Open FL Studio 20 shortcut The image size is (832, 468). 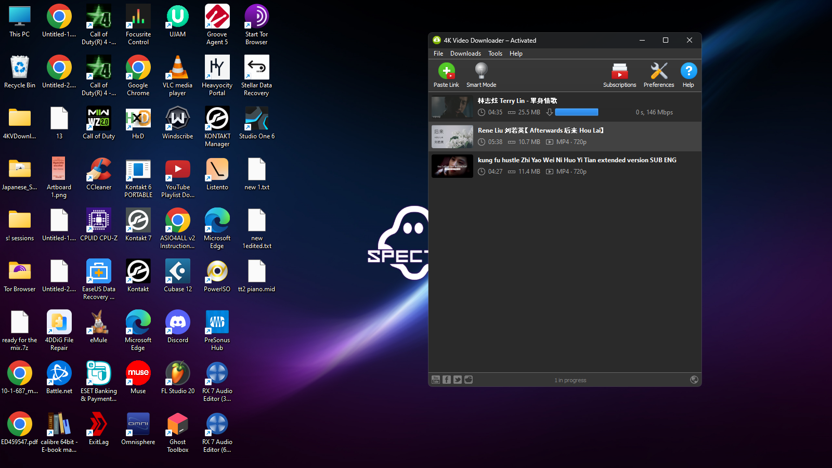click(x=178, y=379)
